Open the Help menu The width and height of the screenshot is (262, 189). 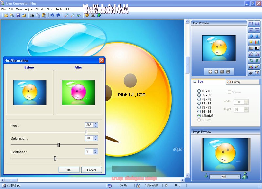pos(68,9)
